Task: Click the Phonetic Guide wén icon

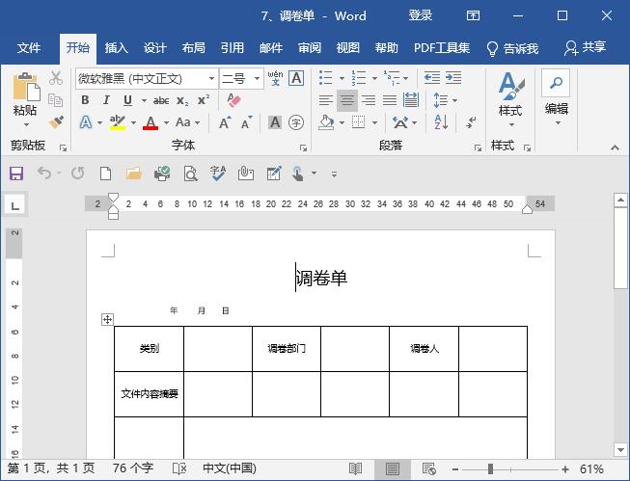Action: pyautogui.click(x=275, y=78)
